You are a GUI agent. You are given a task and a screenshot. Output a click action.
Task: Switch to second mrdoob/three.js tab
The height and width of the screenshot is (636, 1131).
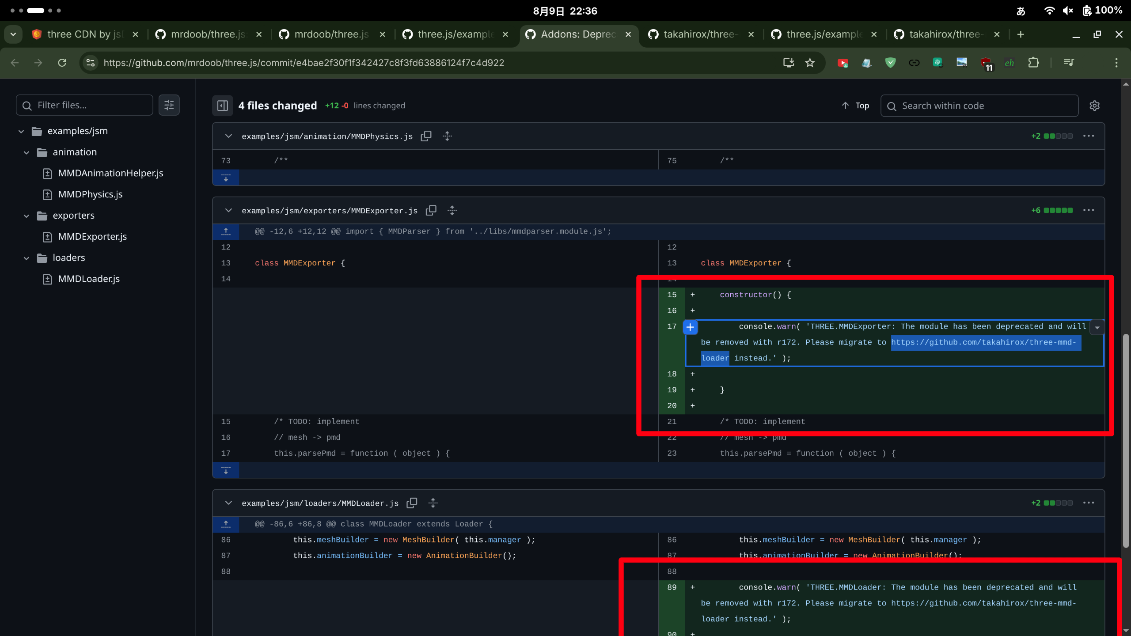(331, 34)
